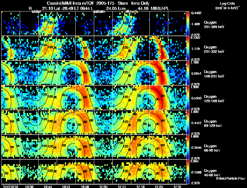Click the 'B-field Particle Flow' label
247x188 pixels.
(231, 178)
